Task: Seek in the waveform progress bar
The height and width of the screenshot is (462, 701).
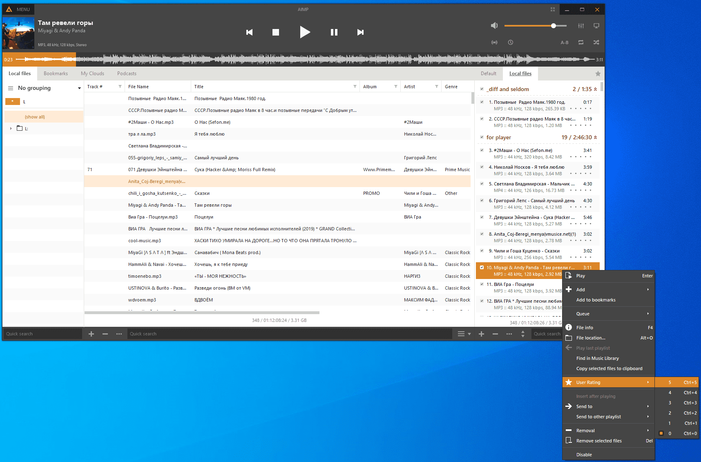Action: 302,60
